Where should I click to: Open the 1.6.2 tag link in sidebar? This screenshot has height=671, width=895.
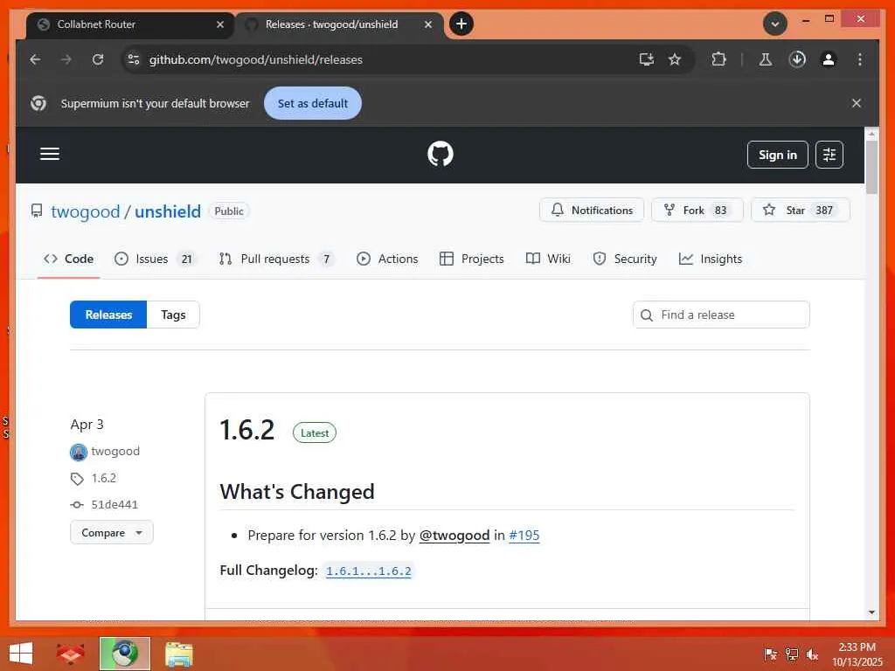[103, 478]
